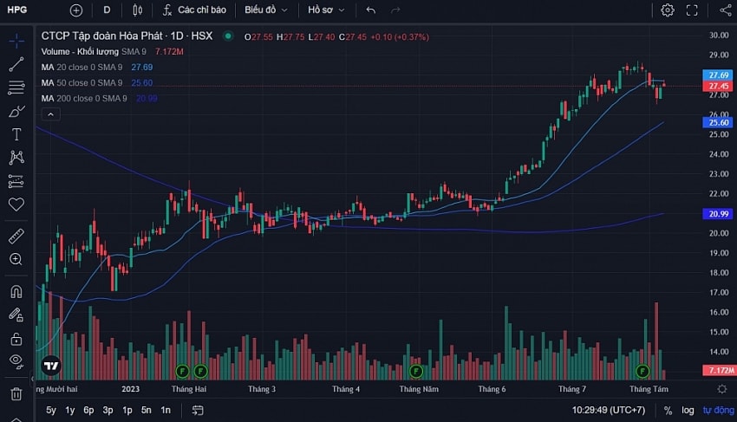Viewport: 737px width, 422px height.
Task: Open the right F marker near Tháng Hai
Action: pos(200,371)
